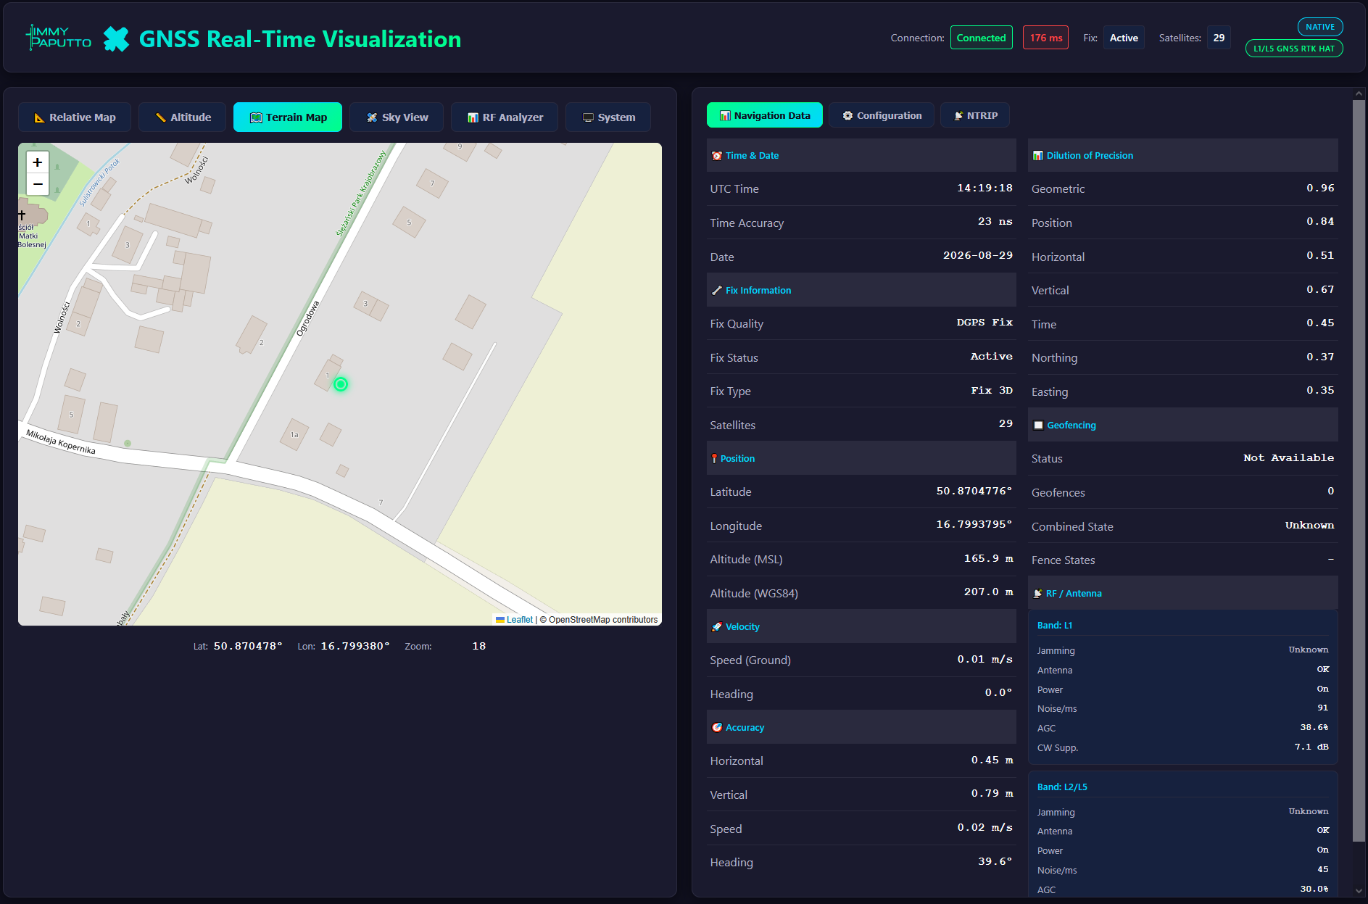Viewport: 1368px width, 904px height.
Task: Click the Geofencing section square icon
Action: point(1038,426)
